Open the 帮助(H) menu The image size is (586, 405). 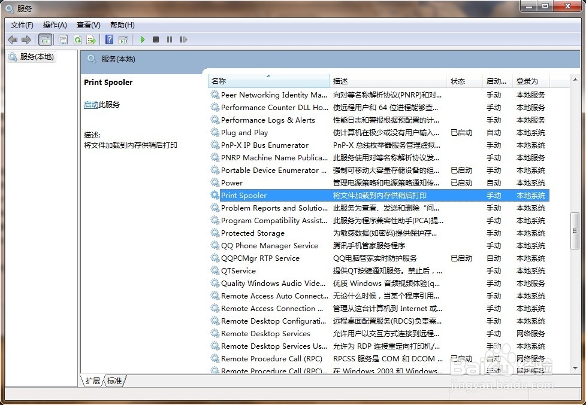click(122, 25)
